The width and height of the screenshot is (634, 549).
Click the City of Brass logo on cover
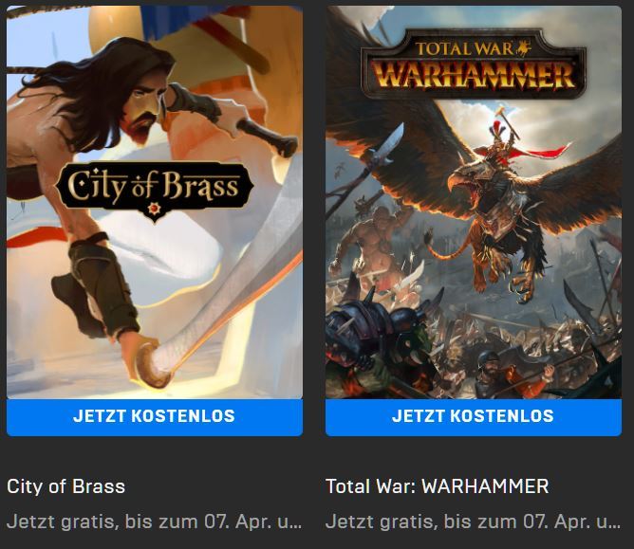(155, 191)
